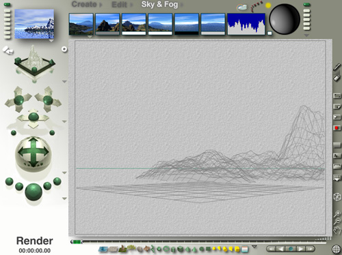Click the play forward animation button
The image size is (342, 255).
coord(300,249)
